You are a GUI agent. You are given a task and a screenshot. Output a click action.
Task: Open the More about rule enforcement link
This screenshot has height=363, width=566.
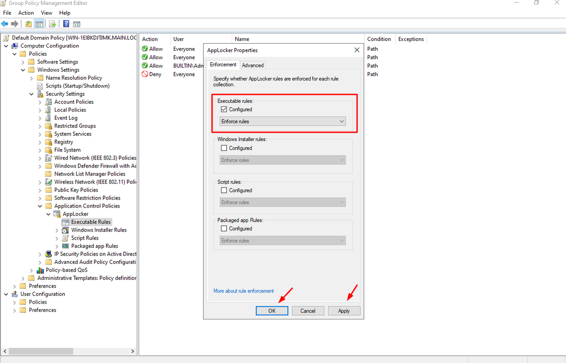pos(243,291)
